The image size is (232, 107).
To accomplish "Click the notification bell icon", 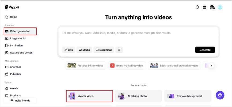I will 197,7.
